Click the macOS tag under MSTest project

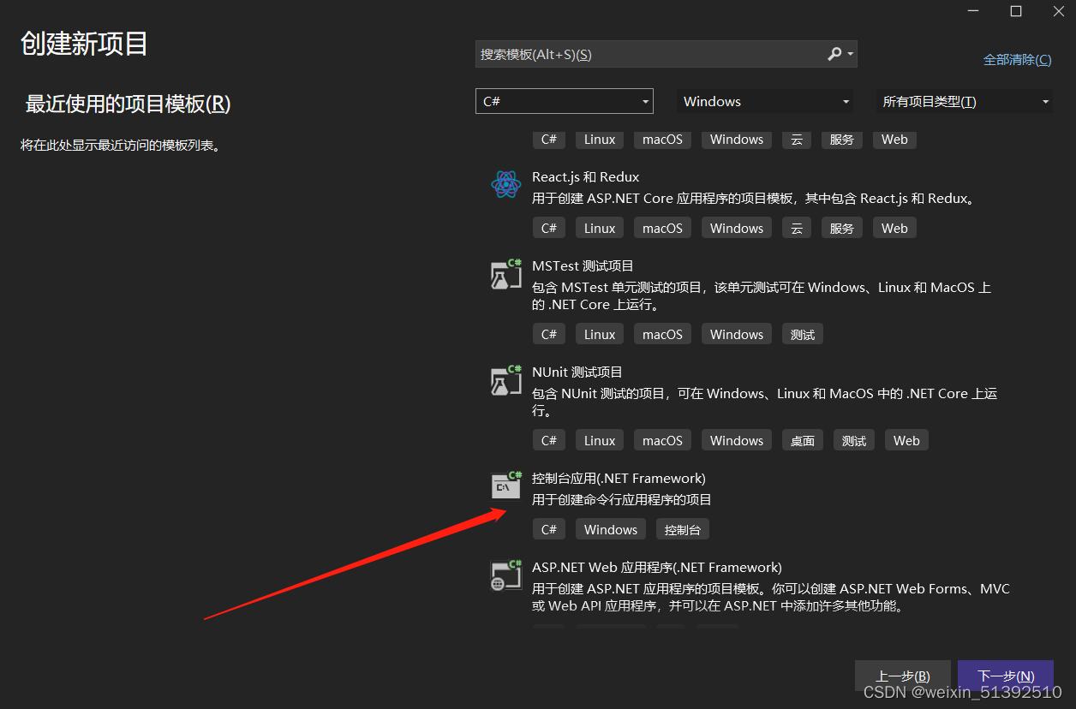(663, 334)
